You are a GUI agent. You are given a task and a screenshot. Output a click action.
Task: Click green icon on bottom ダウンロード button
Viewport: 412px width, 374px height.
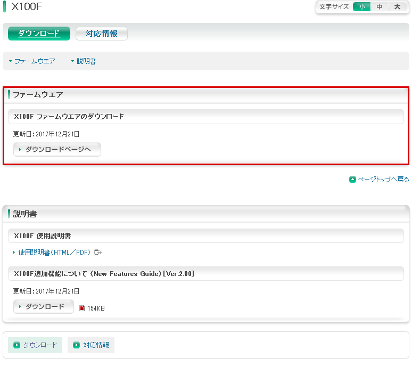[17, 345]
